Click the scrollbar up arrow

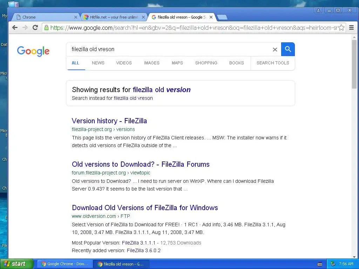coord(354,37)
